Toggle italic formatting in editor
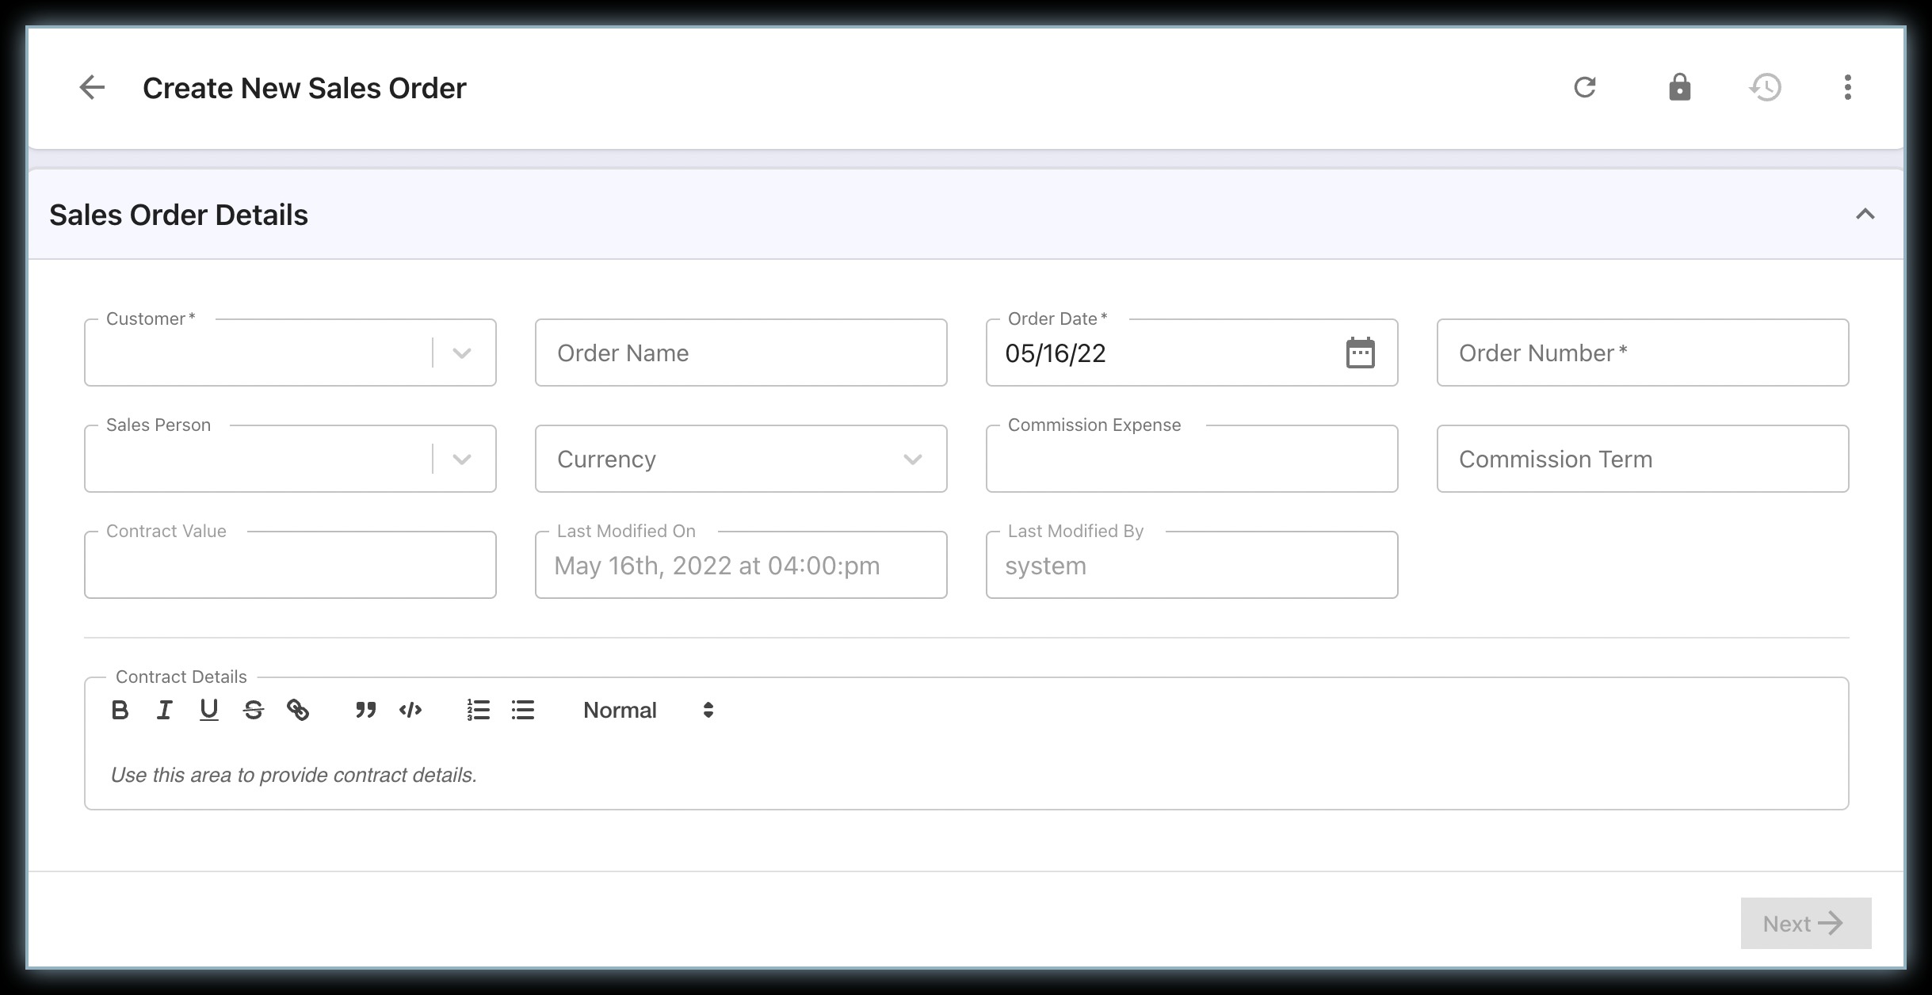The image size is (1932, 995). tap(164, 710)
